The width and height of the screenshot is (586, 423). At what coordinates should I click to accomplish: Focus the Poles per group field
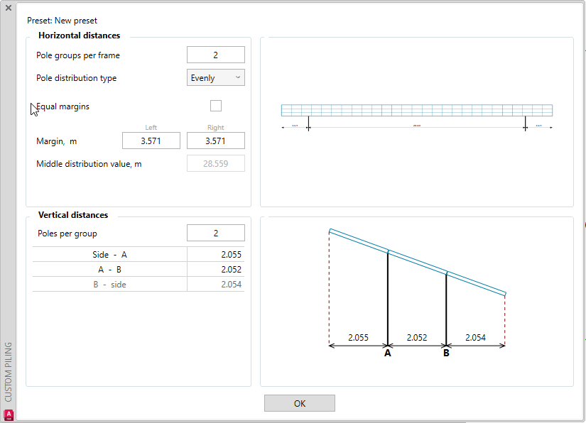[x=215, y=234]
